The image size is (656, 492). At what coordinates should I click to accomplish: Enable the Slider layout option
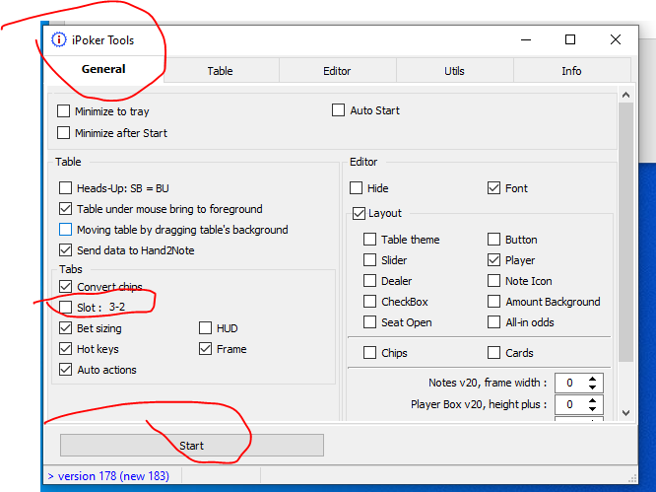tap(369, 260)
